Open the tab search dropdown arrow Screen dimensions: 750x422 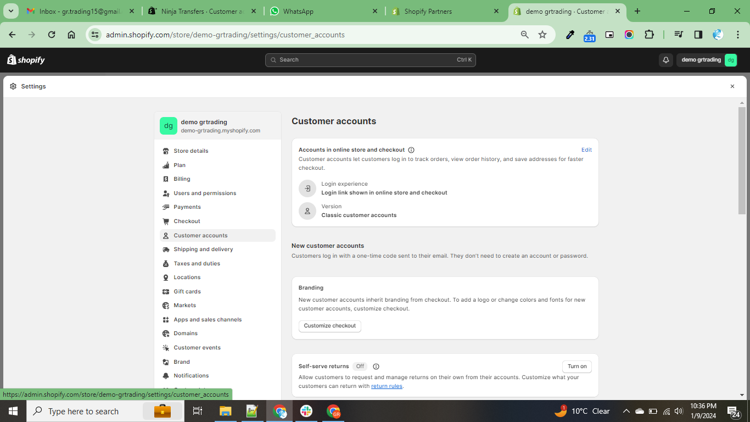click(x=11, y=11)
